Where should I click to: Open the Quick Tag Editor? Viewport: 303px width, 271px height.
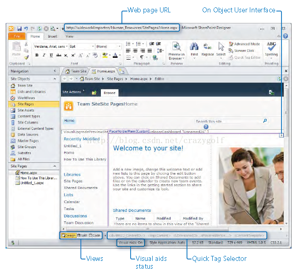tap(244, 57)
